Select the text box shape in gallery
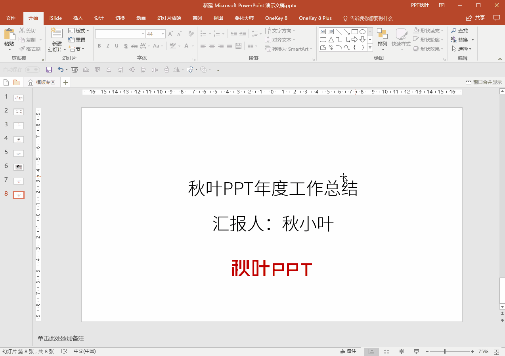The height and width of the screenshot is (356, 505). pos(323,32)
